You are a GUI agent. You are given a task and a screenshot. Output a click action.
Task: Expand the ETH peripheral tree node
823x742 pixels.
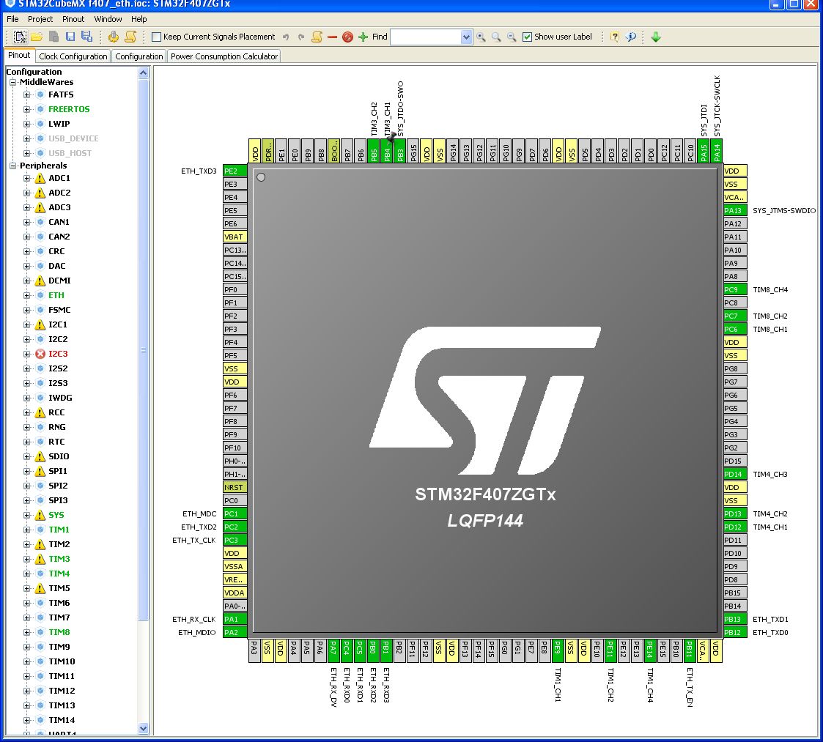27,295
